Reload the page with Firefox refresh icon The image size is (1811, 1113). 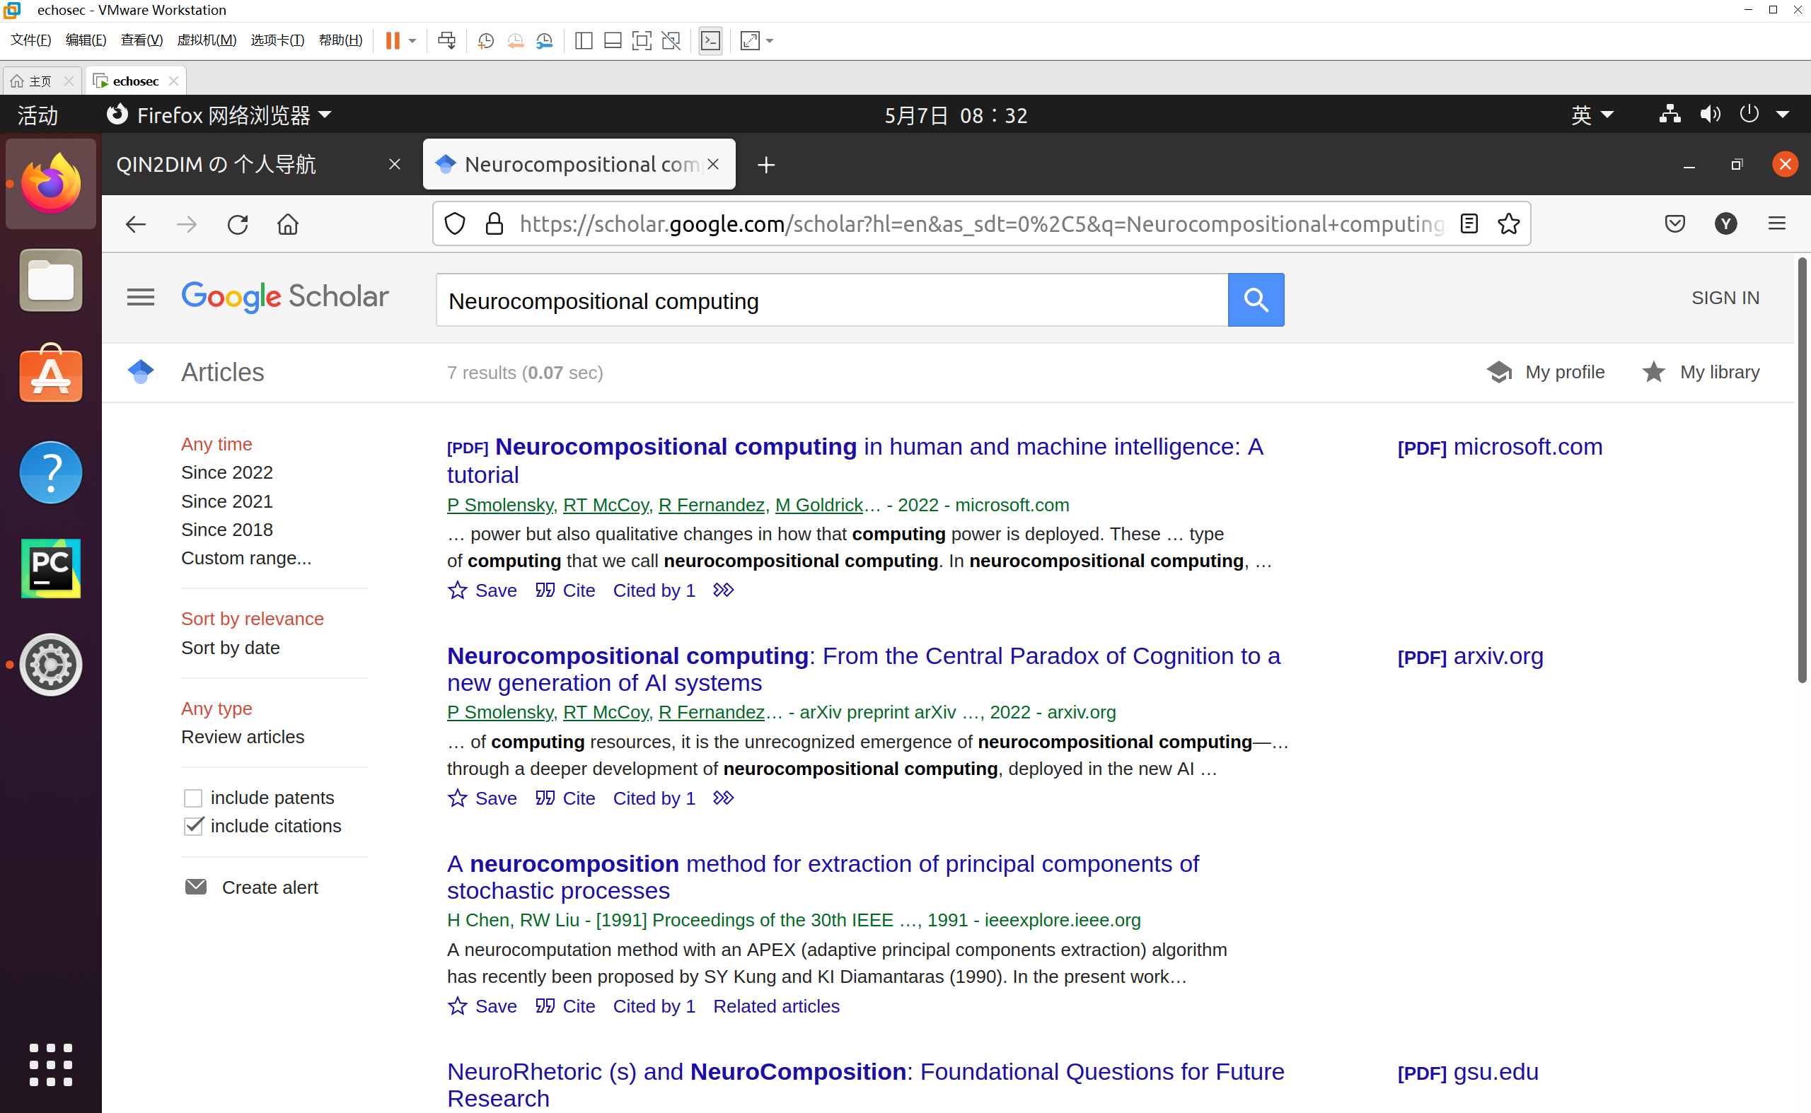tap(237, 223)
